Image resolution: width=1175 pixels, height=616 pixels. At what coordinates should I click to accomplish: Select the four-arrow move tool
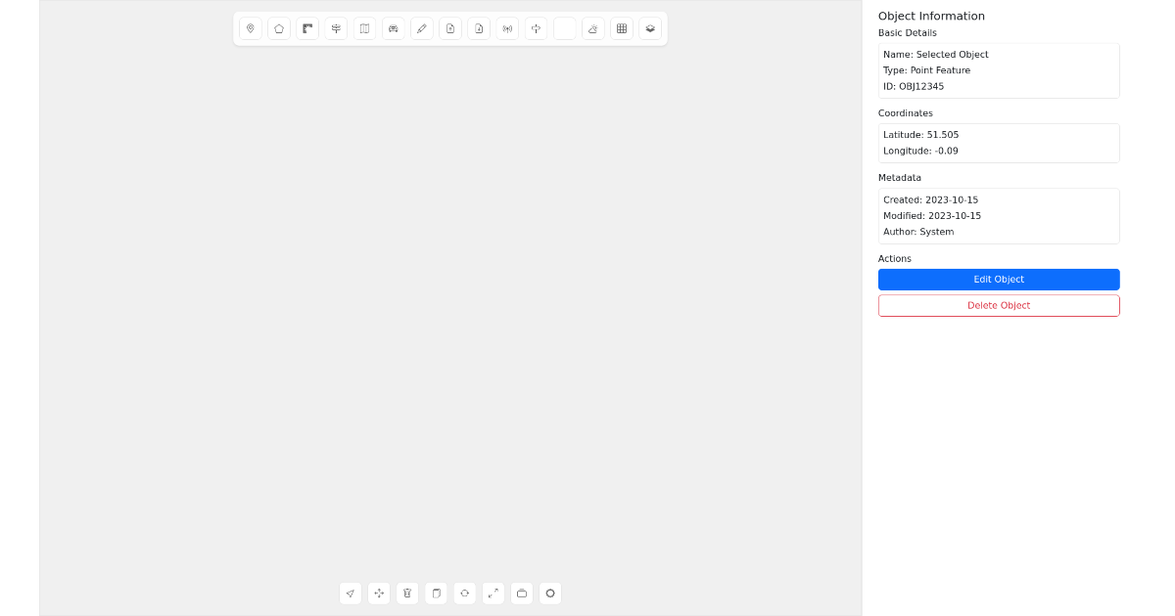pyautogui.click(x=379, y=594)
